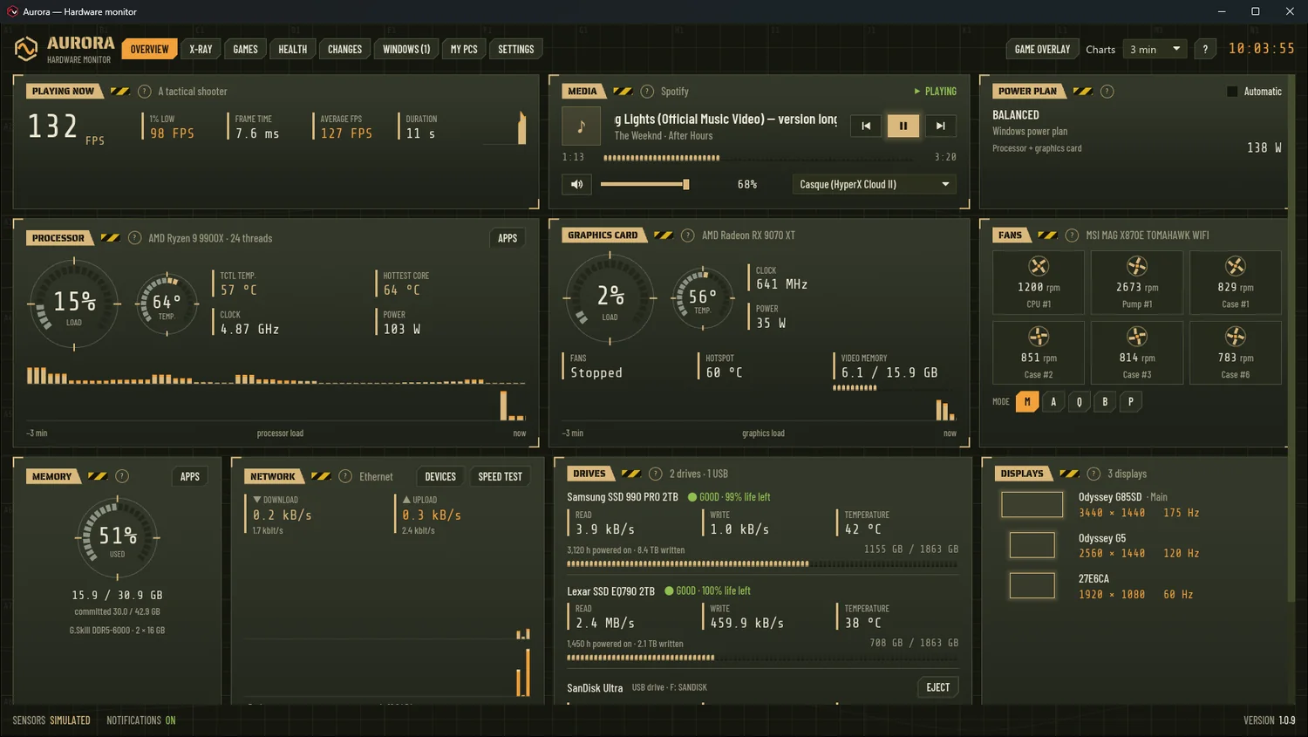
Task: Toggle the Game Overlay button
Action: tap(1042, 50)
